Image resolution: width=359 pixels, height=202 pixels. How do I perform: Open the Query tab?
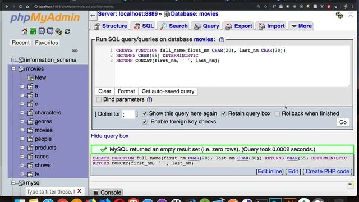[x=206, y=26]
